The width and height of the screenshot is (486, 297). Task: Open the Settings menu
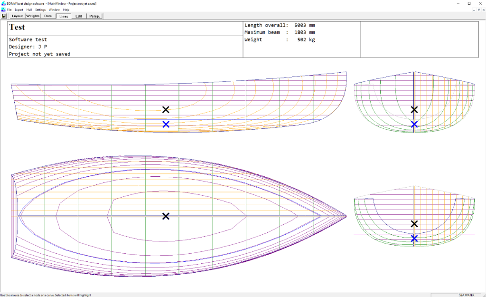point(40,10)
